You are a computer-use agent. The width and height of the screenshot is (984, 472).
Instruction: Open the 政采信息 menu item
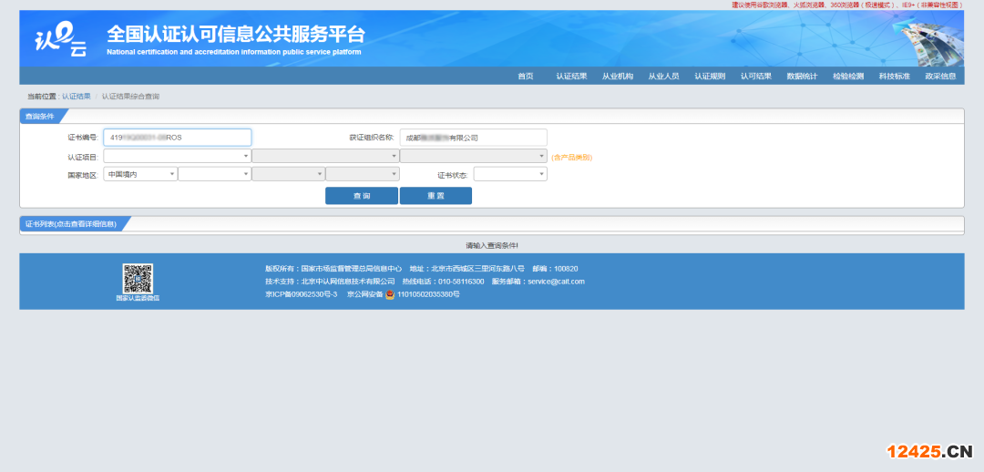940,76
